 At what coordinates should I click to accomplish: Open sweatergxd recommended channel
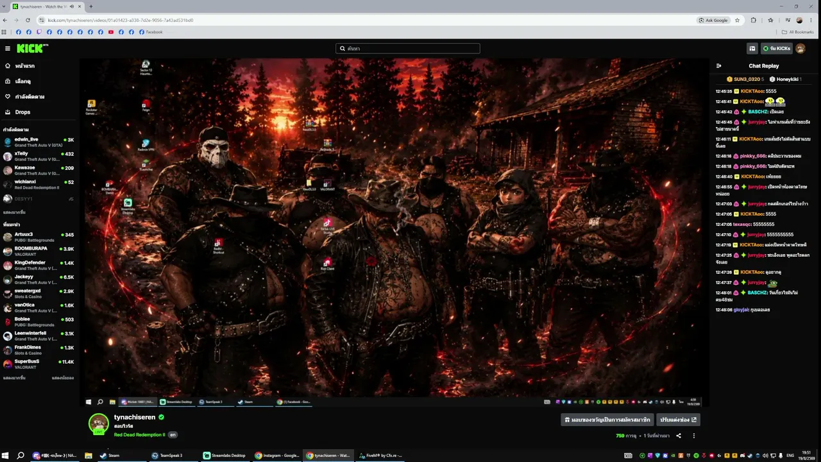38,293
